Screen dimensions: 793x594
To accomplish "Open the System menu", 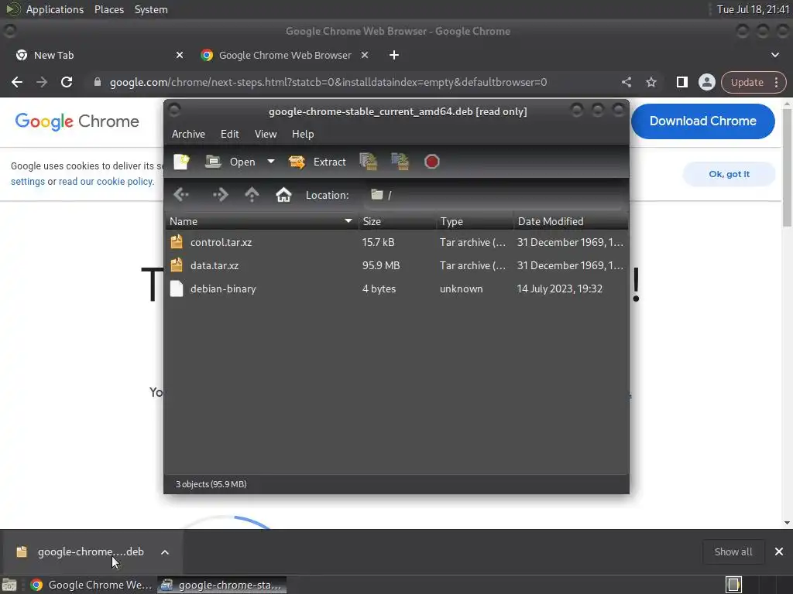I will pyautogui.click(x=151, y=9).
